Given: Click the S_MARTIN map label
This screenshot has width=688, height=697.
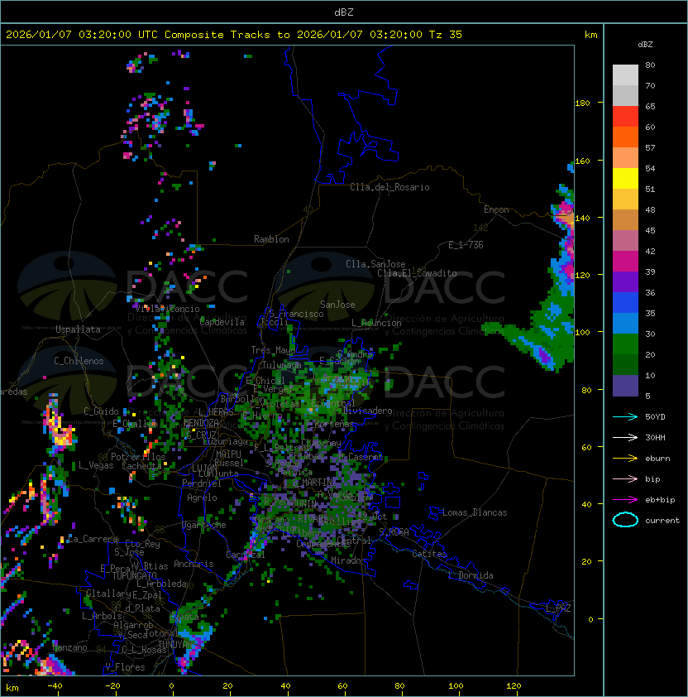Looking at the screenshot, I should coord(313,483).
